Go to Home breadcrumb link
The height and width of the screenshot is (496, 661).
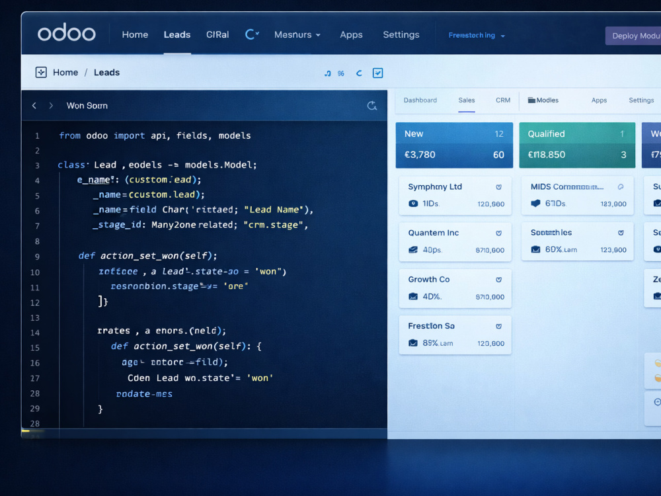pyautogui.click(x=65, y=73)
